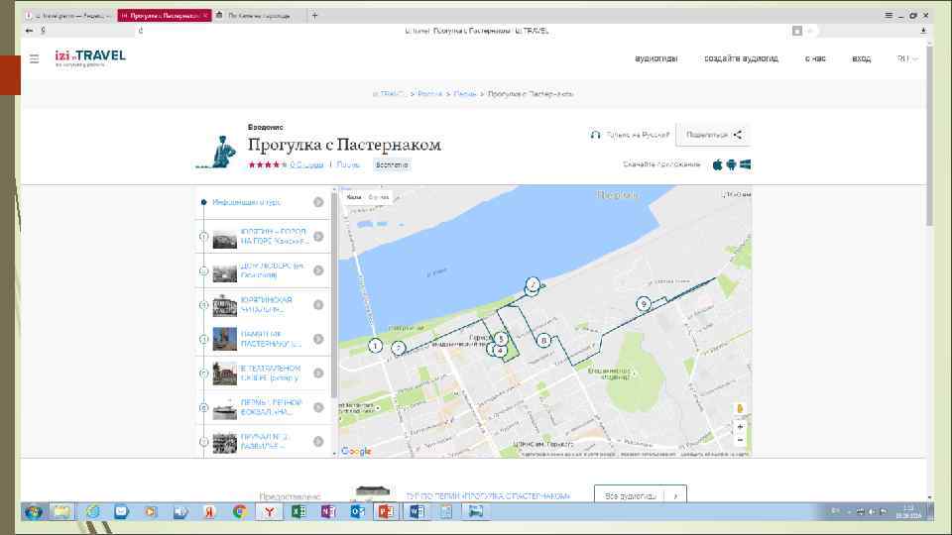This screenshot has height=535, width=952.
Task: Open Word from the taskbar
Action: pyautogui.click(x=416, y=512)
